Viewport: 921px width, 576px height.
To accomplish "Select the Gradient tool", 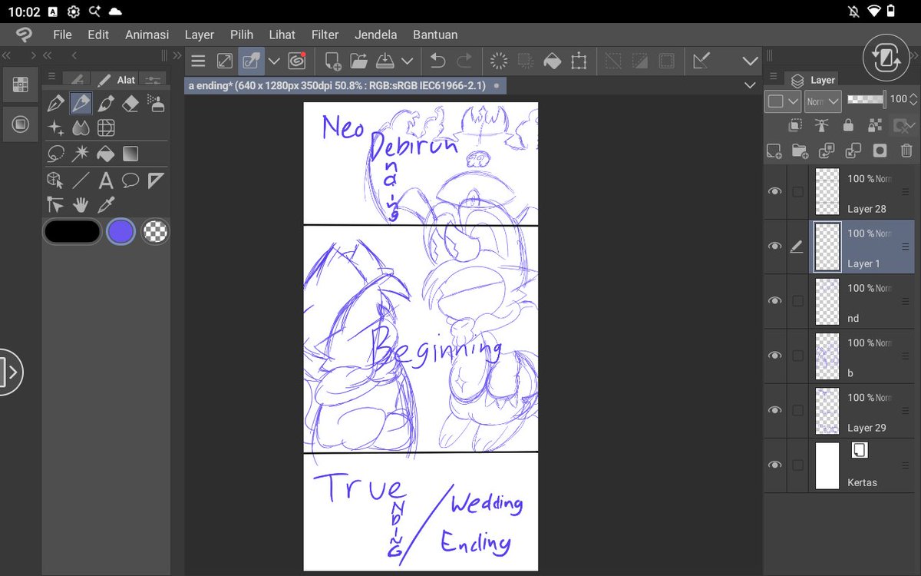I will pyautogui.click(x=131, y=154).
